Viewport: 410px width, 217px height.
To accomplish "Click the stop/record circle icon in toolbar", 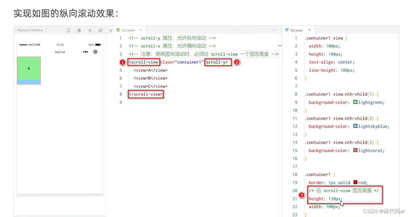I will pos(79,30).
